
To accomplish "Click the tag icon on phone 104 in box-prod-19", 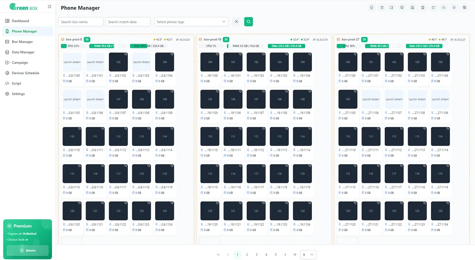I will [310, 54].
